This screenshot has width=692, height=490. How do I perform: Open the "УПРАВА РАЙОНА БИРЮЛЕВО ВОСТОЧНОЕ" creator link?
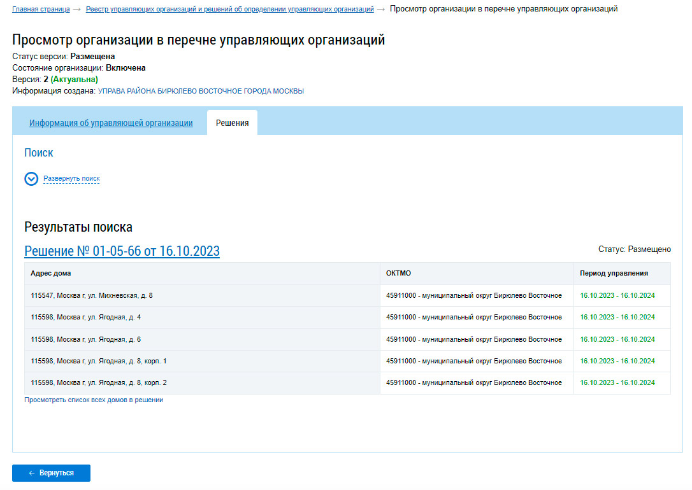201,91
